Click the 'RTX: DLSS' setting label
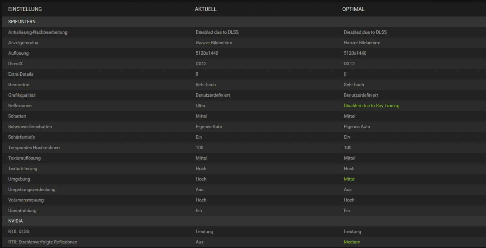Viewport: 486px width, 248px height. (20, 232)
